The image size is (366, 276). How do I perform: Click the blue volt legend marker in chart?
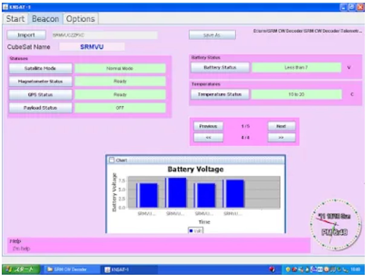(x=191, y=231)
